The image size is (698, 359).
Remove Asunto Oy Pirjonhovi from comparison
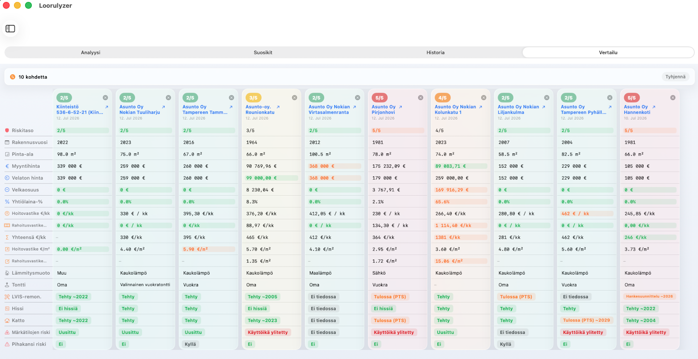coord(421,97)
